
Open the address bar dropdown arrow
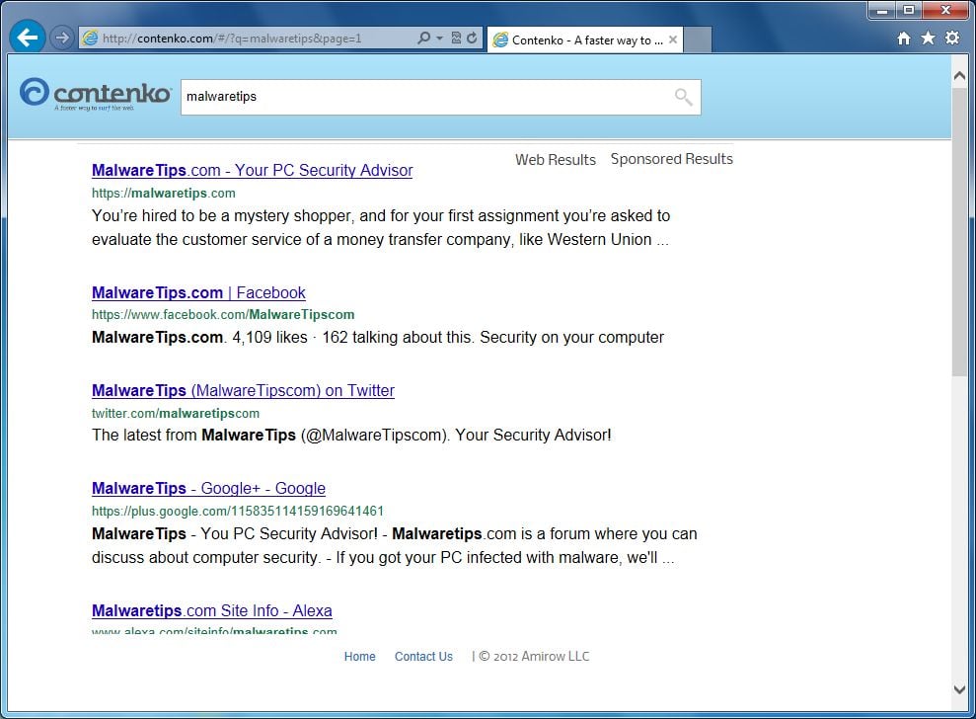click(x=439, y=38)
